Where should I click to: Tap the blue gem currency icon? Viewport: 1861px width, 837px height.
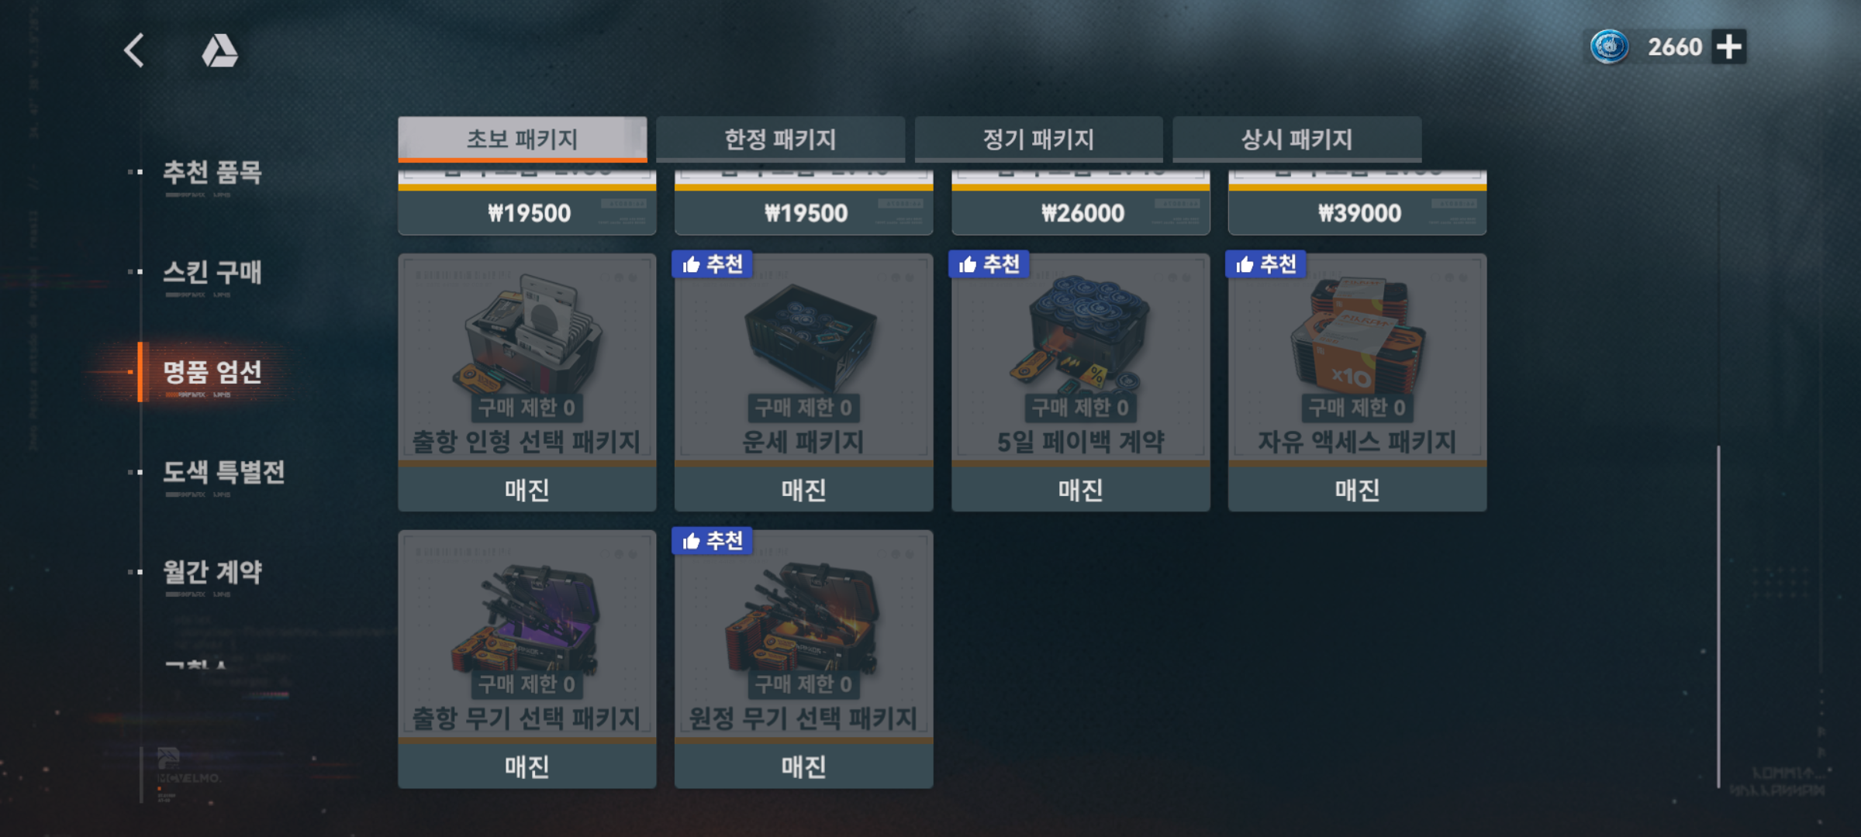click(1609, 47)
